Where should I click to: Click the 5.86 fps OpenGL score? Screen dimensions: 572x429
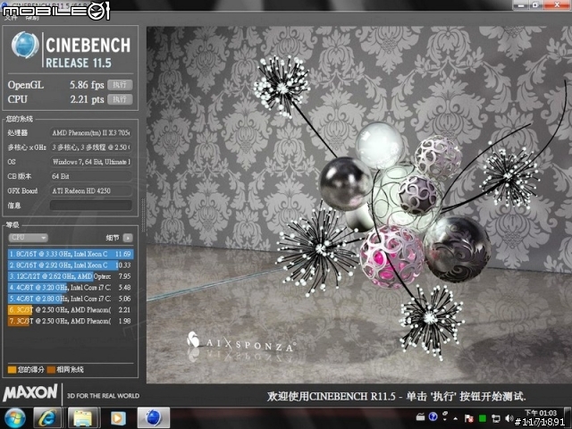(x=87, y=85)
